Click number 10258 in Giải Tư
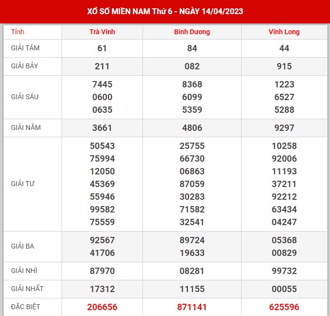 (284, 146)
